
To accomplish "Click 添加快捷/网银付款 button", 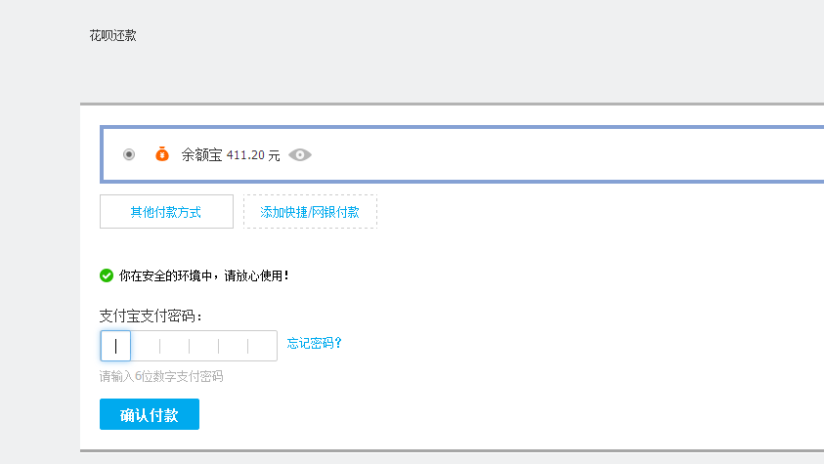I will 310,212.
